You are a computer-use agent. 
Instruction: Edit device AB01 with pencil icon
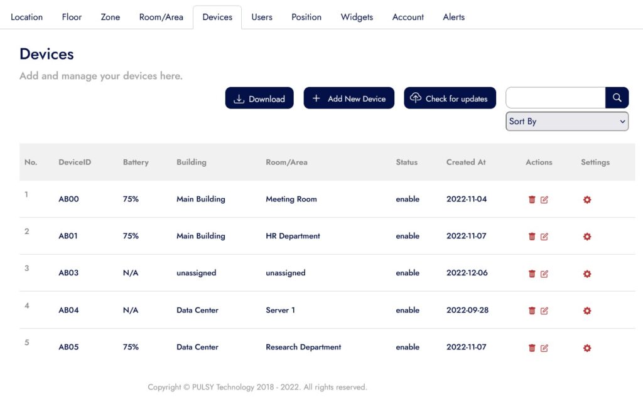(544, 236)
